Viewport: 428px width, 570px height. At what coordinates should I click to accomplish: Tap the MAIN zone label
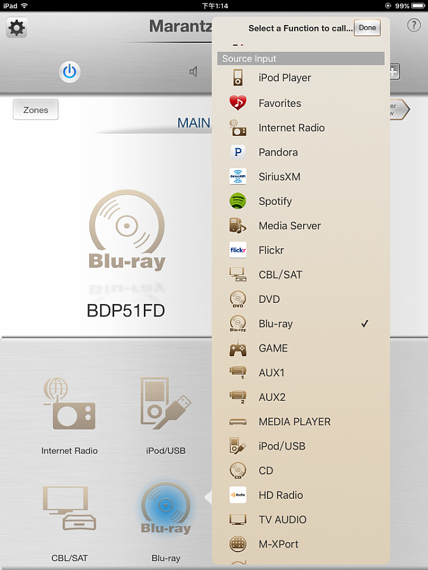click(x=194, y=123)
